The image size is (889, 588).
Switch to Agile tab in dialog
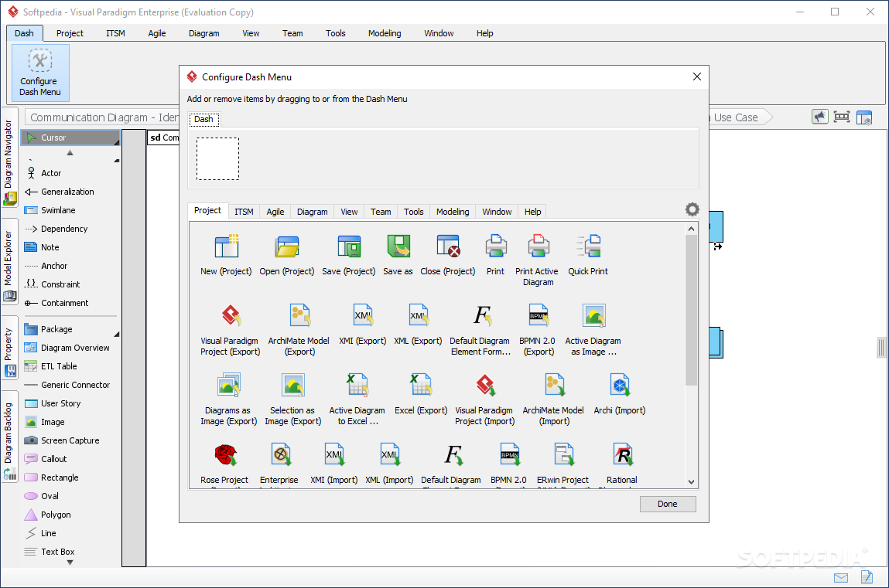[x=275, y=212]
